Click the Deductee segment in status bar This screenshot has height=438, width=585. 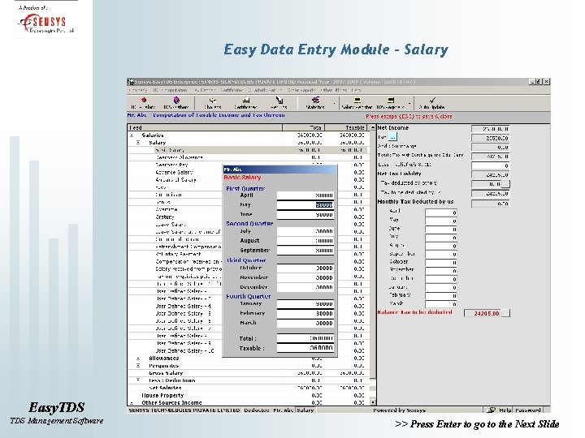[x=256, y=410]
